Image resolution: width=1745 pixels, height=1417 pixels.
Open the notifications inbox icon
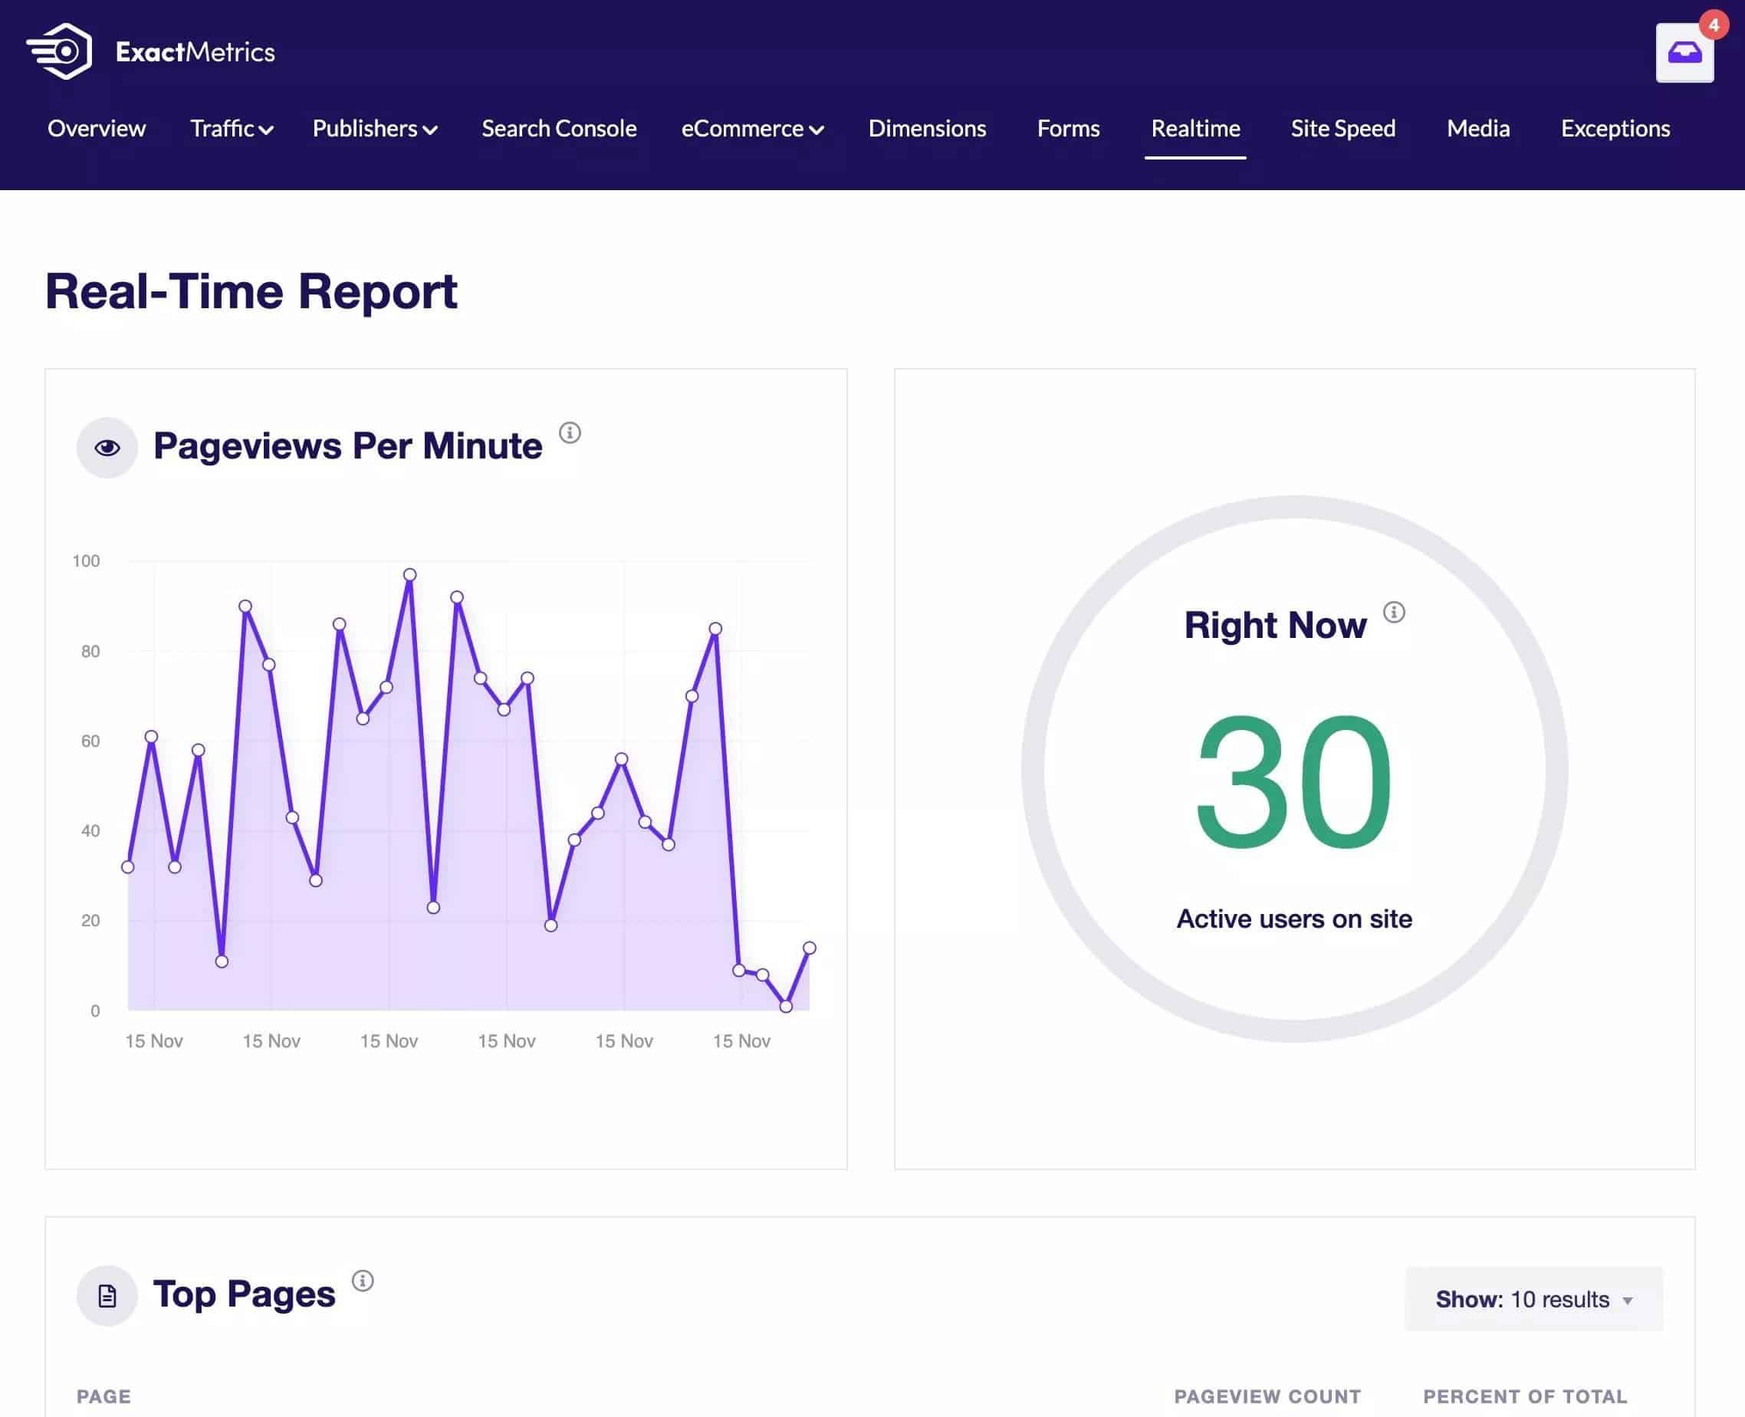pos(1684,54)
